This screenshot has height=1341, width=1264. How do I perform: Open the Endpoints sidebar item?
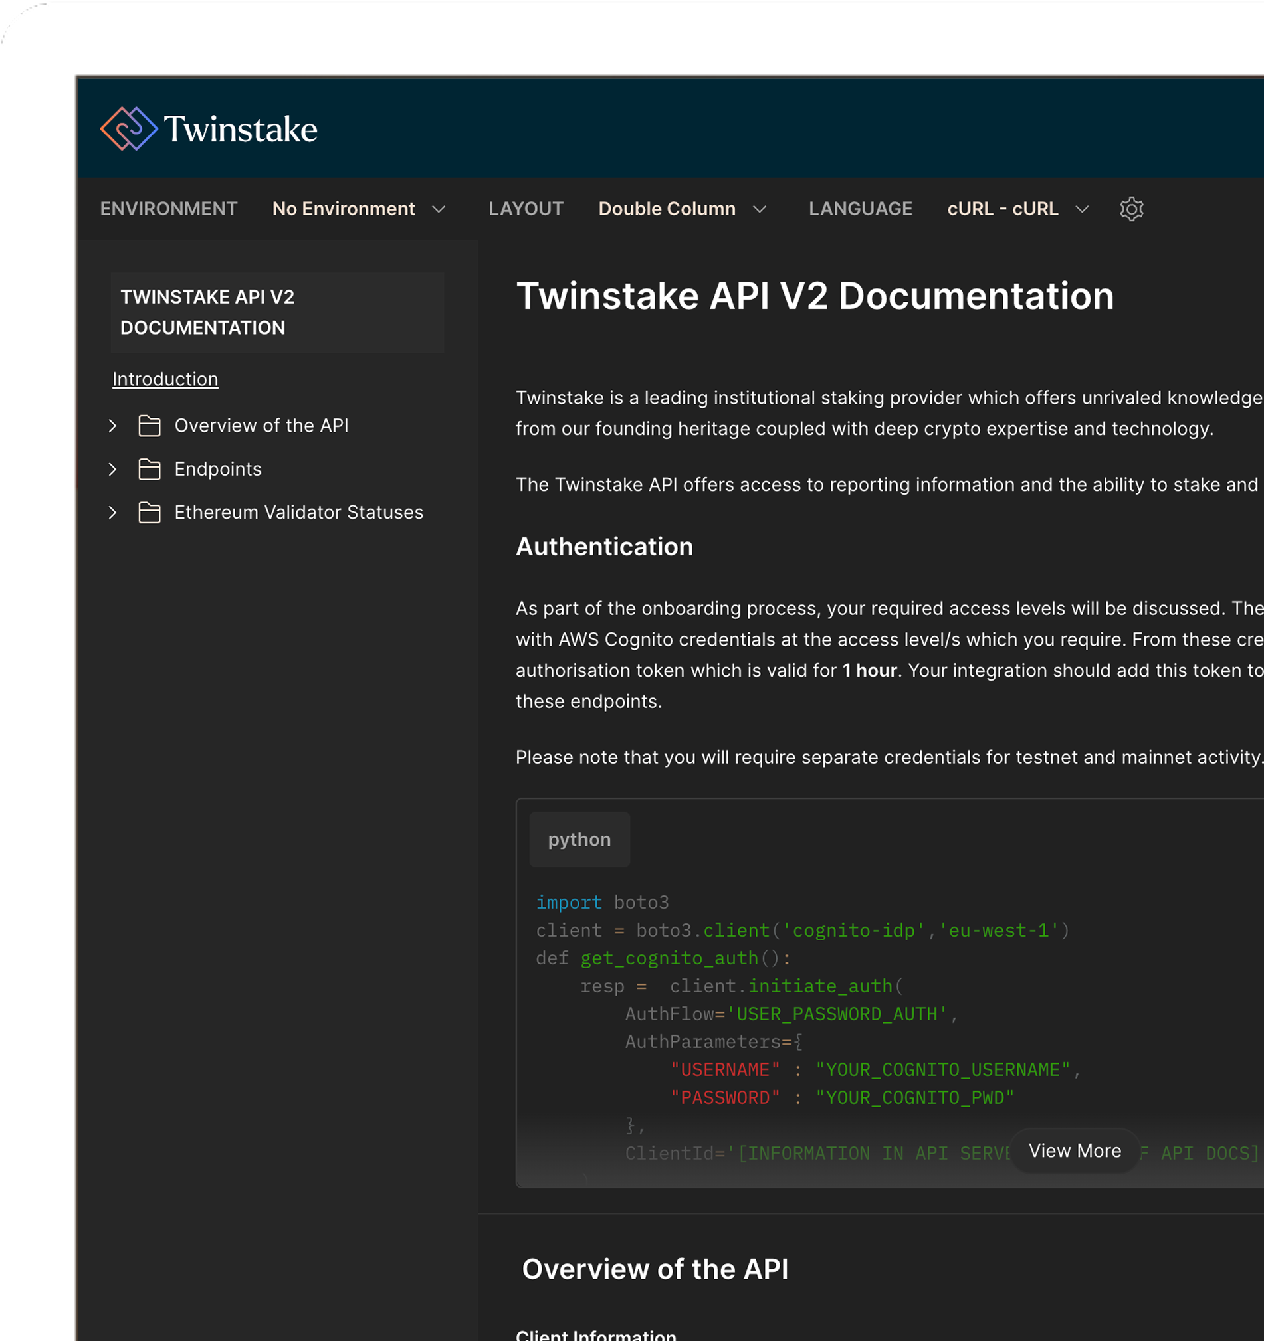click(218, 469)
